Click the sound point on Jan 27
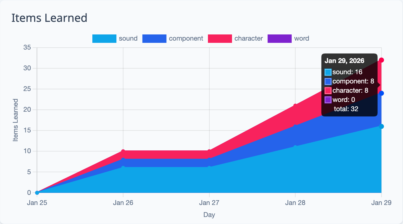The height and width of the screenshot is (224, 403). pyautogui.click(x=209, y=168)
